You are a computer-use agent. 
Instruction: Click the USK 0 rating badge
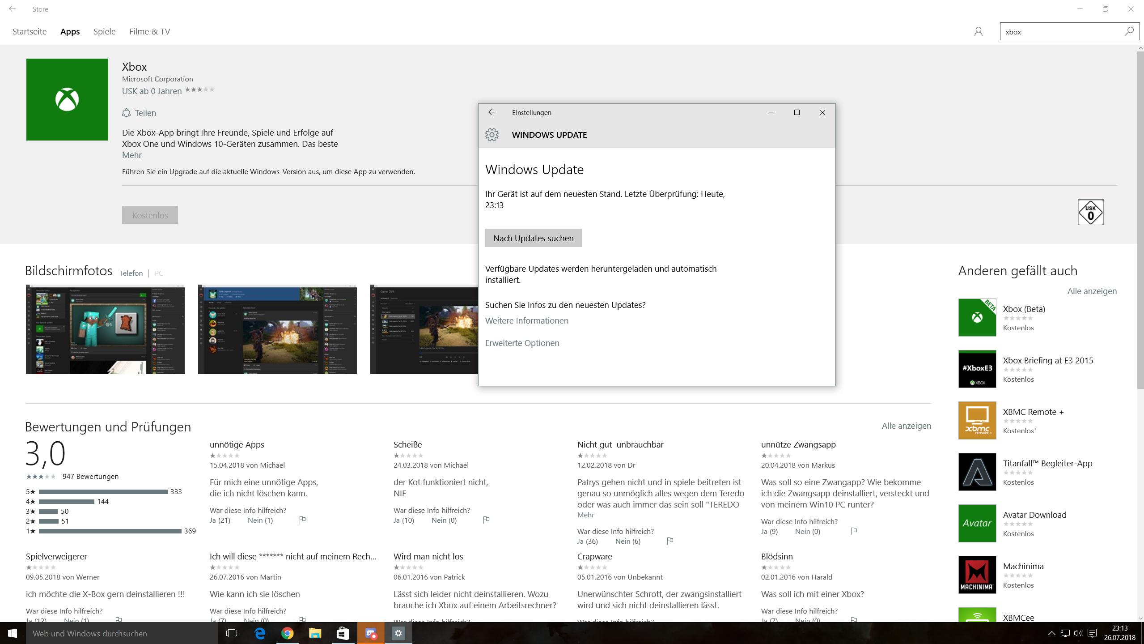[1090, 212]
